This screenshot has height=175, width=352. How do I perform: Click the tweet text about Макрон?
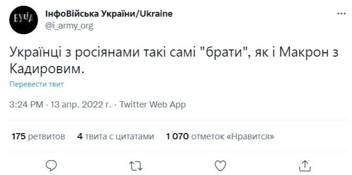(174, 61)
